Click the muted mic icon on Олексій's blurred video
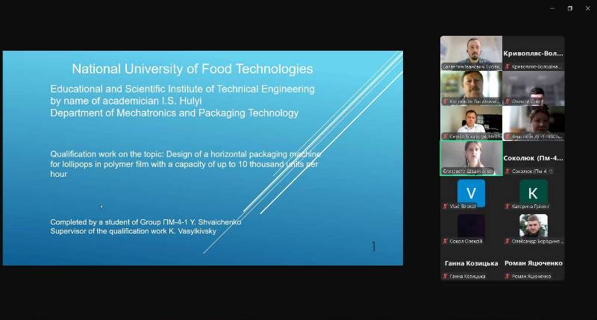The height and width of the screenshot is (320, 597). [507, 101]
